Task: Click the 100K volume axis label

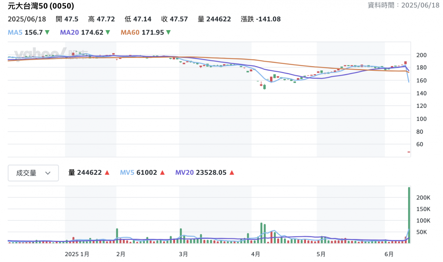Action: [x=423, y=220]
